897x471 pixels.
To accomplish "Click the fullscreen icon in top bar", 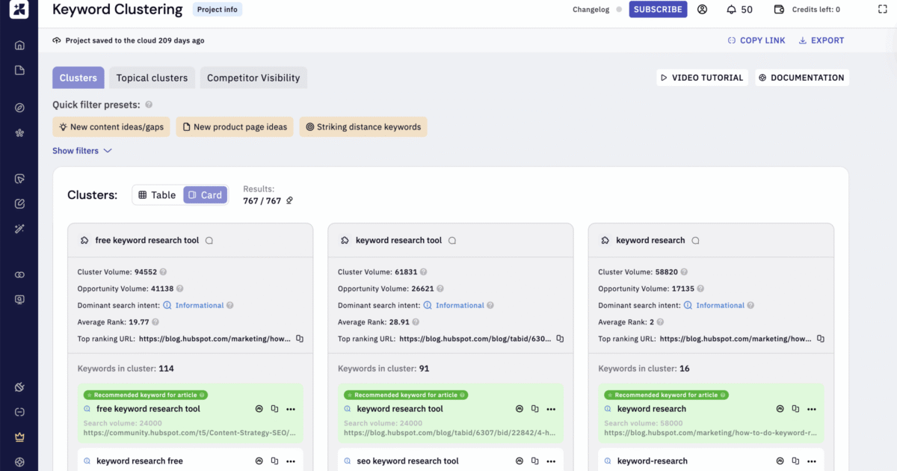I will click(881, 10).
